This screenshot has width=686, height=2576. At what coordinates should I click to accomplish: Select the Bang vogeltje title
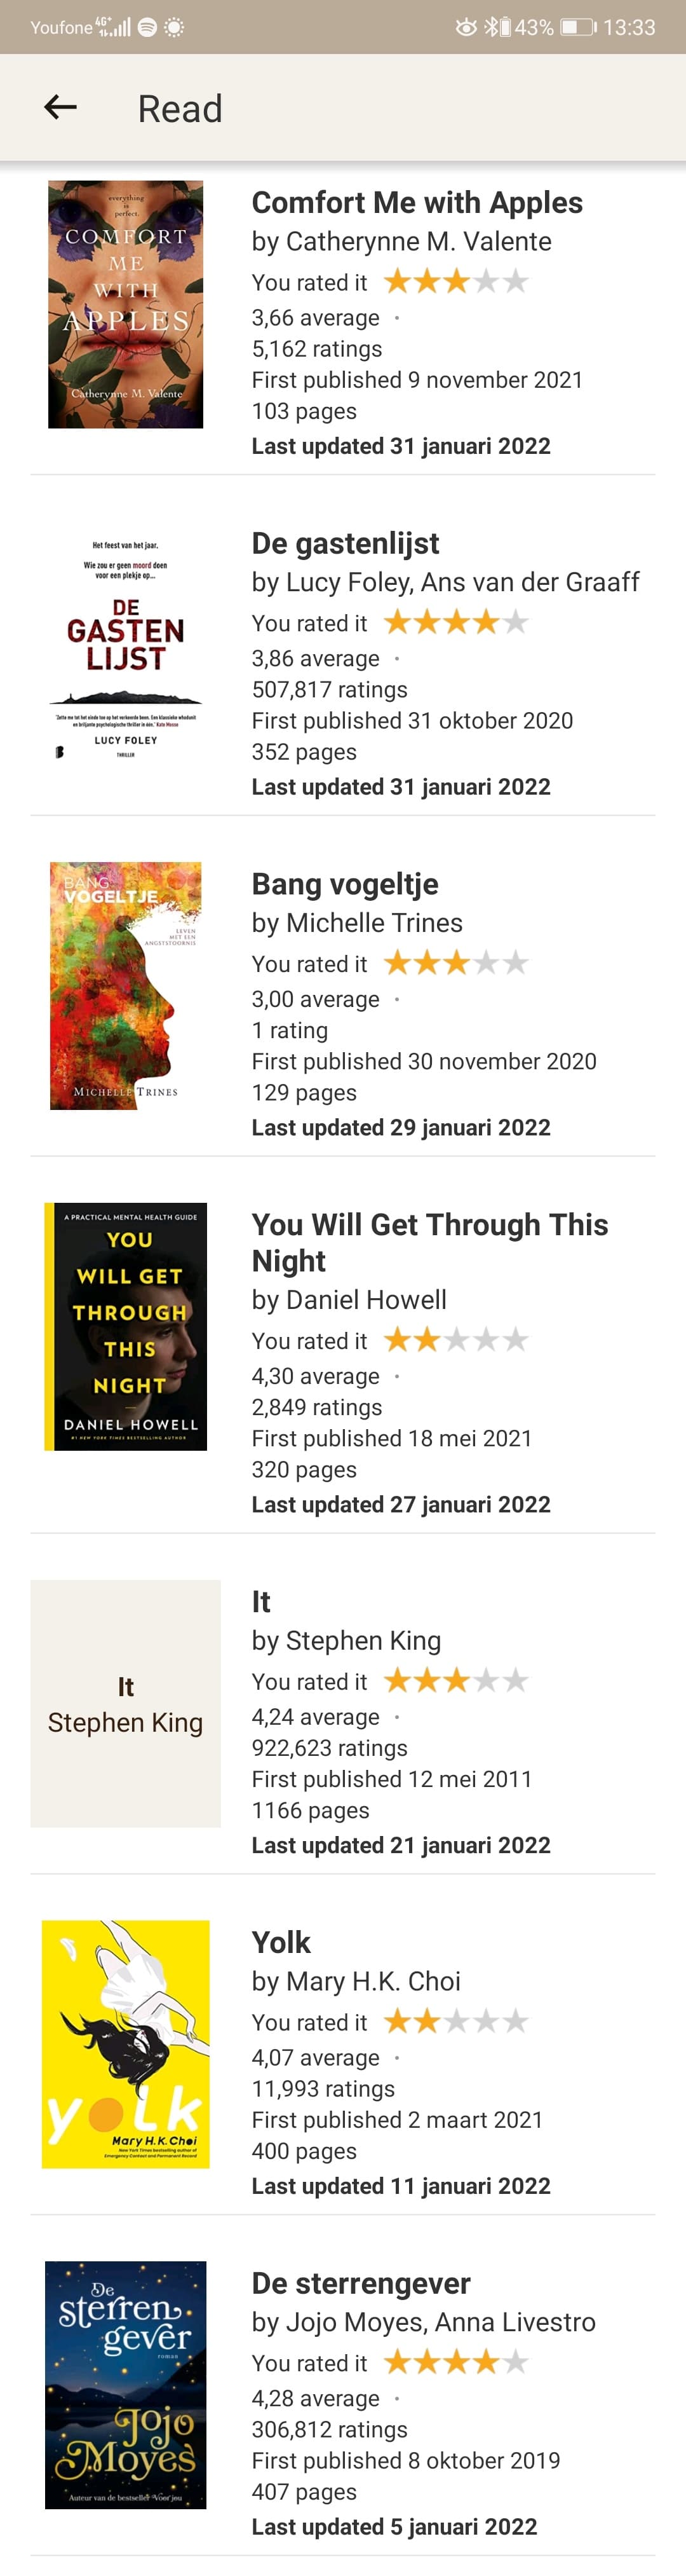pos(346,884)
